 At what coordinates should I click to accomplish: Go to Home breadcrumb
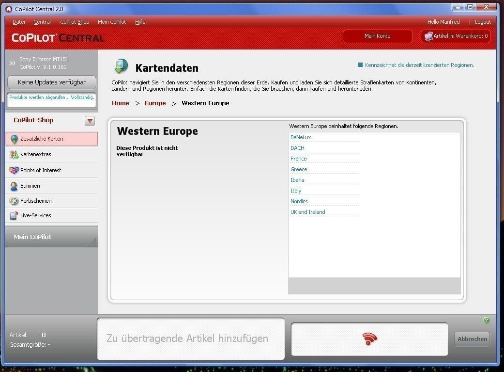point(120,103)
